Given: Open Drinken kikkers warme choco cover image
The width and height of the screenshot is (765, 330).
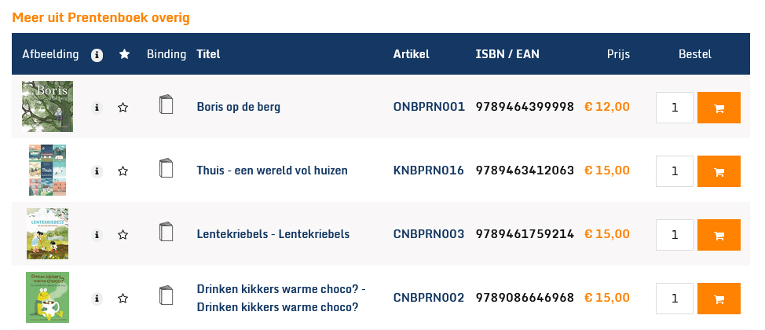Looking at the screenshot, I should click(47, 297).
